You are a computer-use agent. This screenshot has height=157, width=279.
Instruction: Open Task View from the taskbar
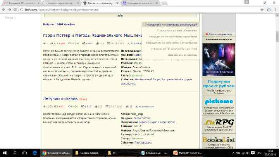tap(24, 153)
